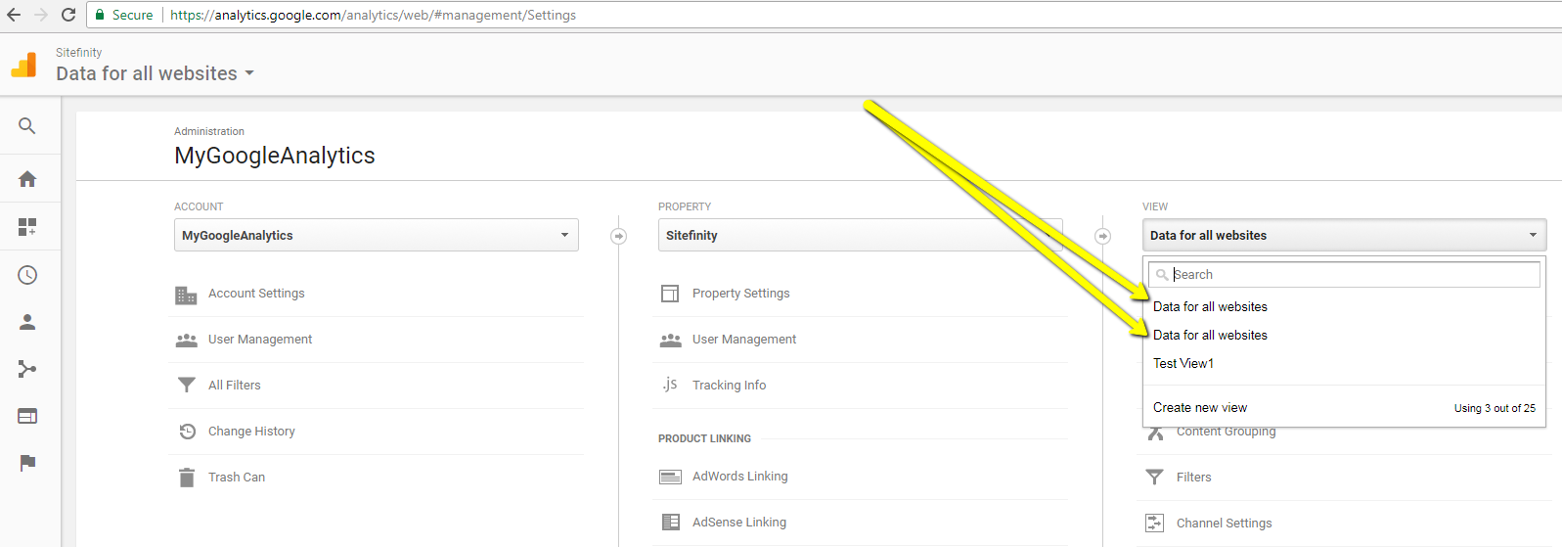1562x547 pixels.
Task: Click the Property Settings window icon
Action: (670, 294)
